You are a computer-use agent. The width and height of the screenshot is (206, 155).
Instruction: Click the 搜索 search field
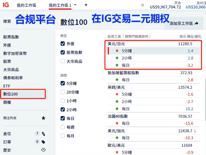[25, 21]
